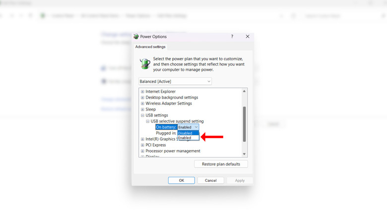Select the Internet Explorer tree item
387x217 pixels.
160,92
